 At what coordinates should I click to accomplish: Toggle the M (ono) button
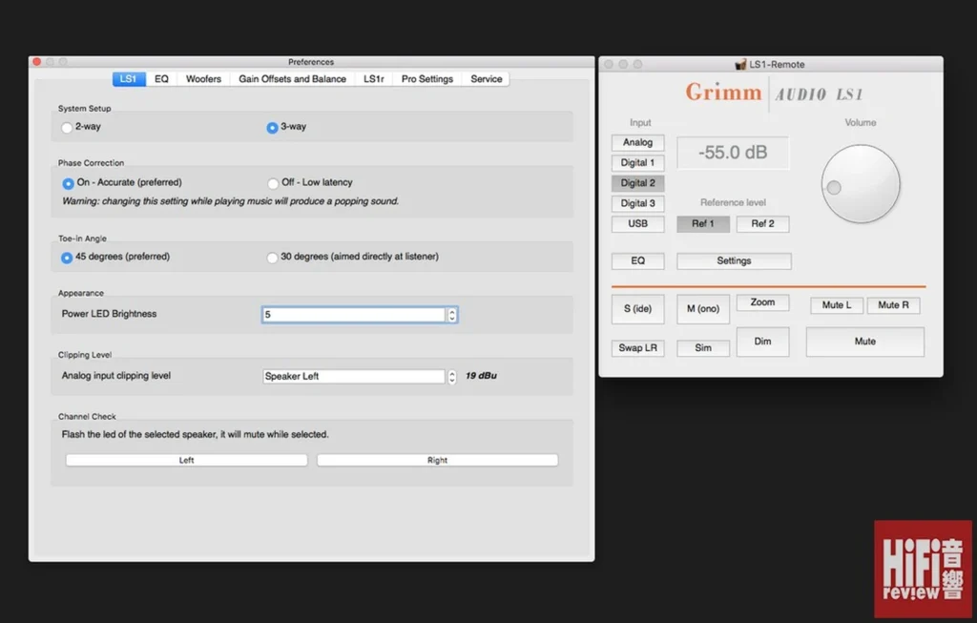point(703,309)
